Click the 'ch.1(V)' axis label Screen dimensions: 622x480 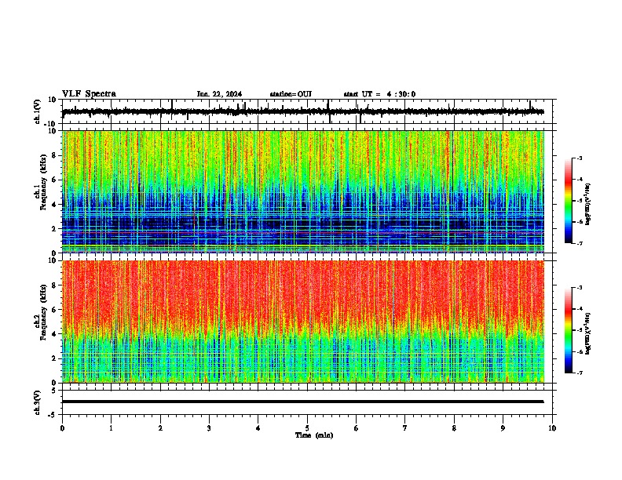coord(38,111)
